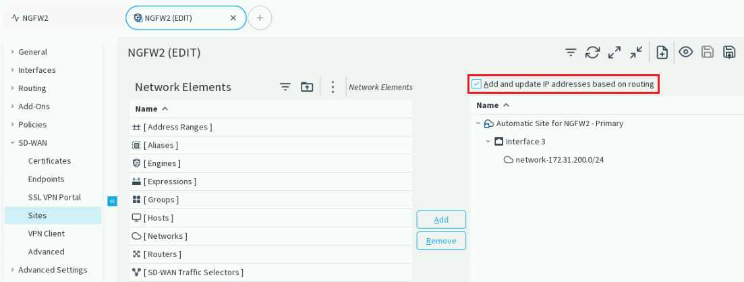Click the Expressions row icon
The width and height of the screenshot is (744, 282).
(136, 181)
